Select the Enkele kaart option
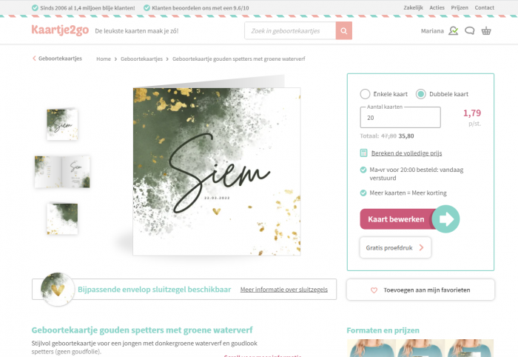The width and height of the screenshot is (518, 357). pos(365,94)
